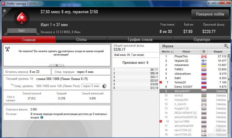Open the Структура tab
This screenshot has width=232, height=138.
tap(202, 40)
